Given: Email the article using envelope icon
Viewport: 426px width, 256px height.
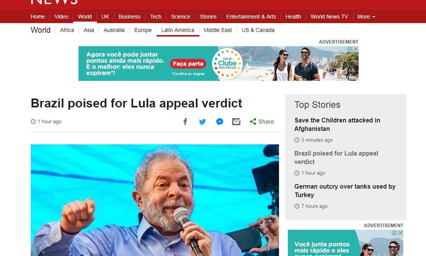Looking at the screenshot, I should [x=237, y=122].
